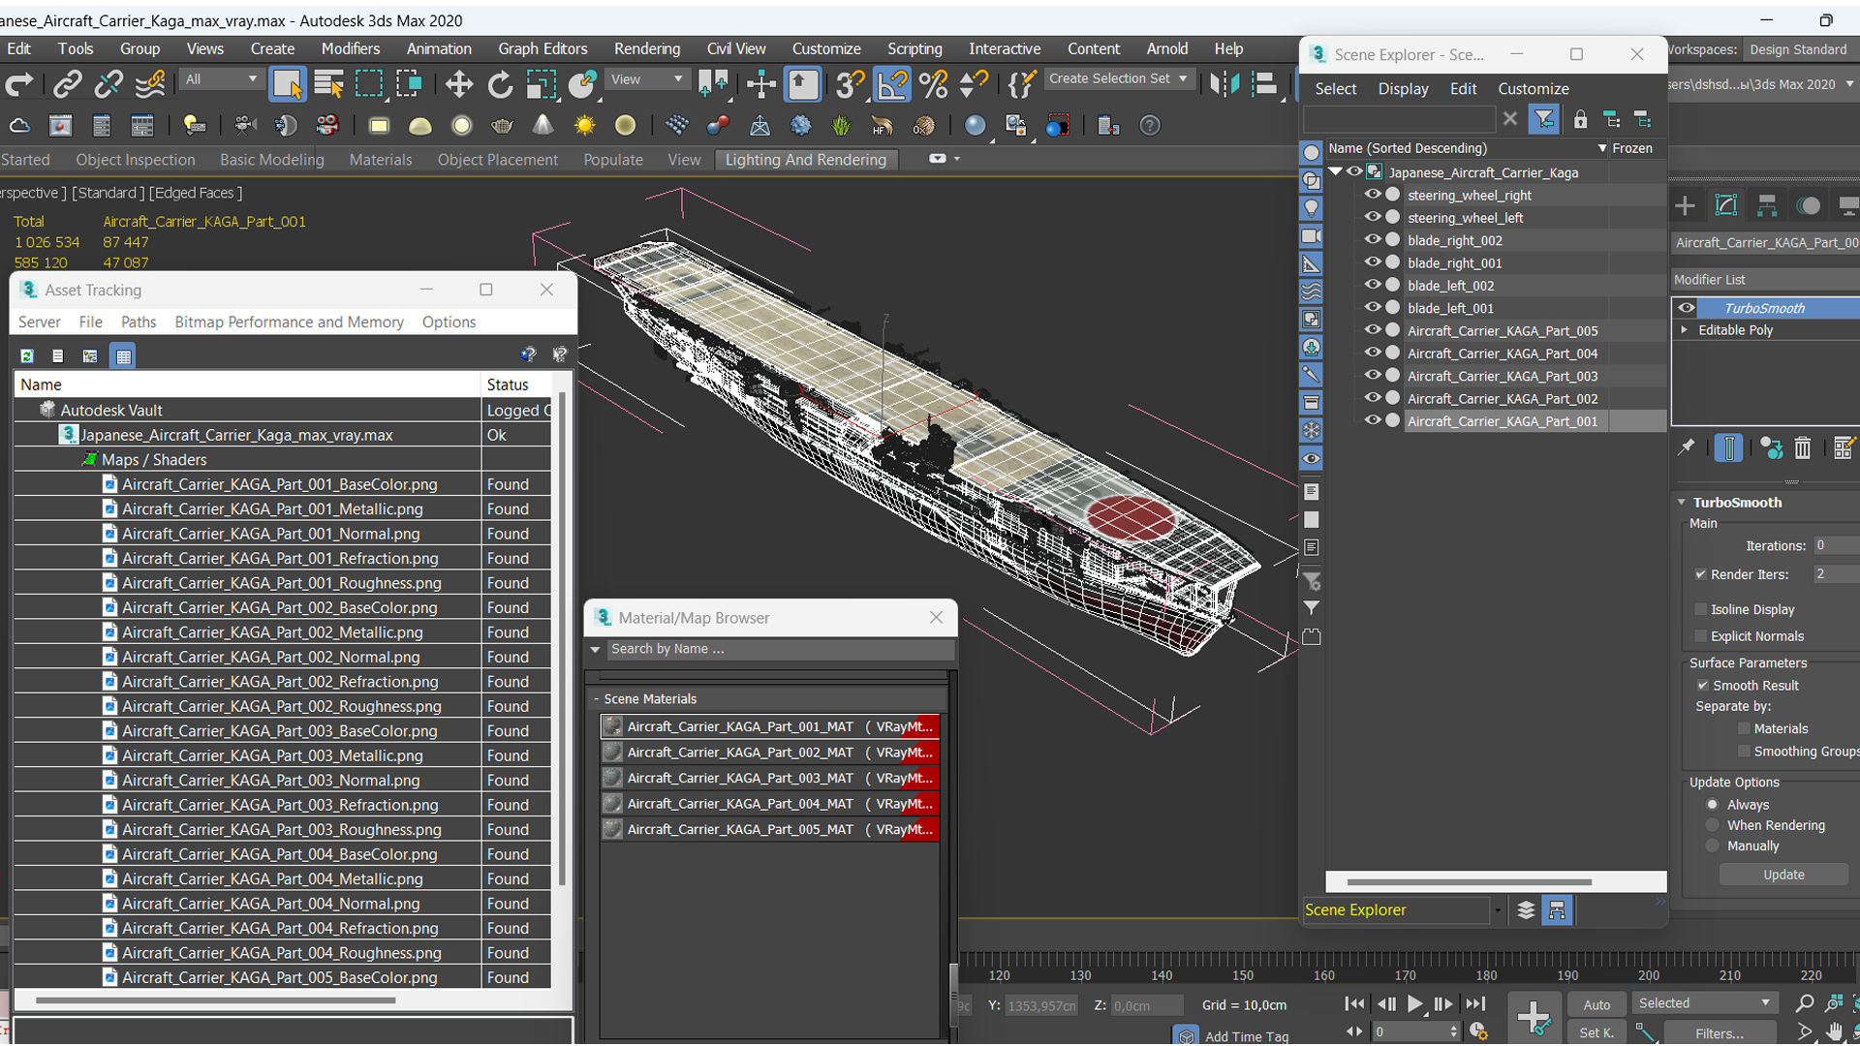Open the Rendering menu

646,48
